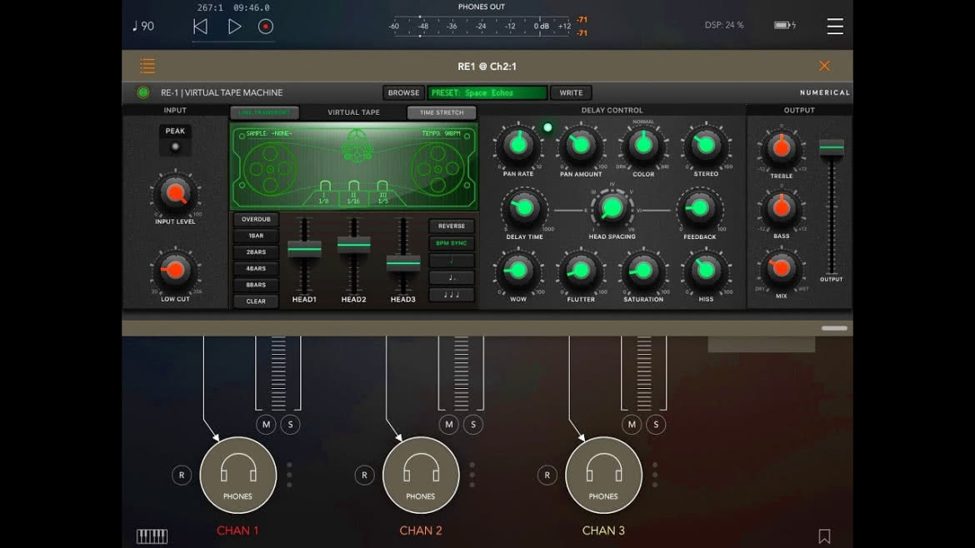Select the 4BARS loop length
Image resolution: width=975 pixels, height=548 pixels.
tap(256, 268)
